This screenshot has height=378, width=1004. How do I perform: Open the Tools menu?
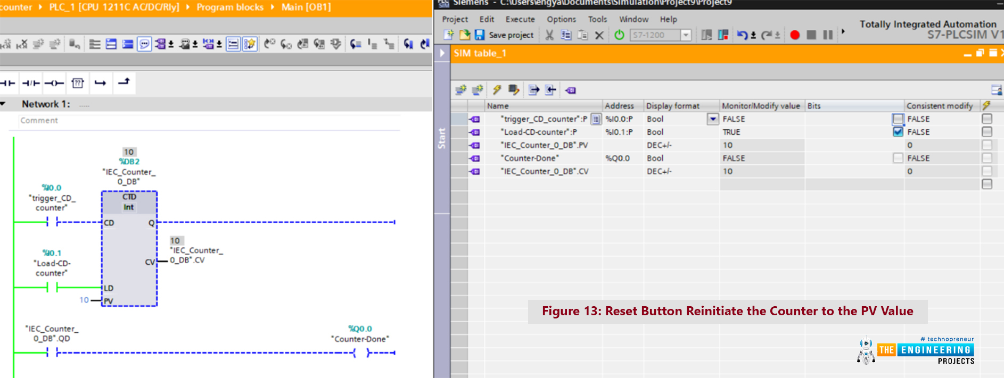[597, 19]
